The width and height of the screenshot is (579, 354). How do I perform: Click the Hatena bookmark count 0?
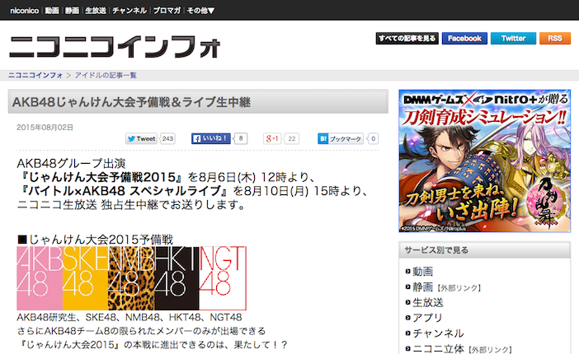click(x=374, y=138)
